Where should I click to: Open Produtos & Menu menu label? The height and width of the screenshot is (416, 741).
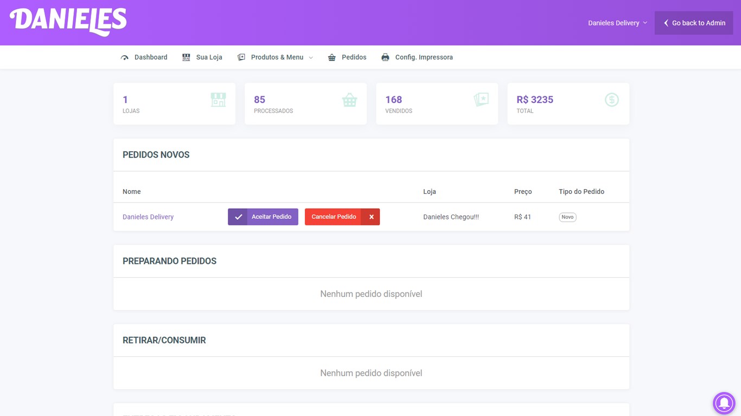(x=277, y=57)
